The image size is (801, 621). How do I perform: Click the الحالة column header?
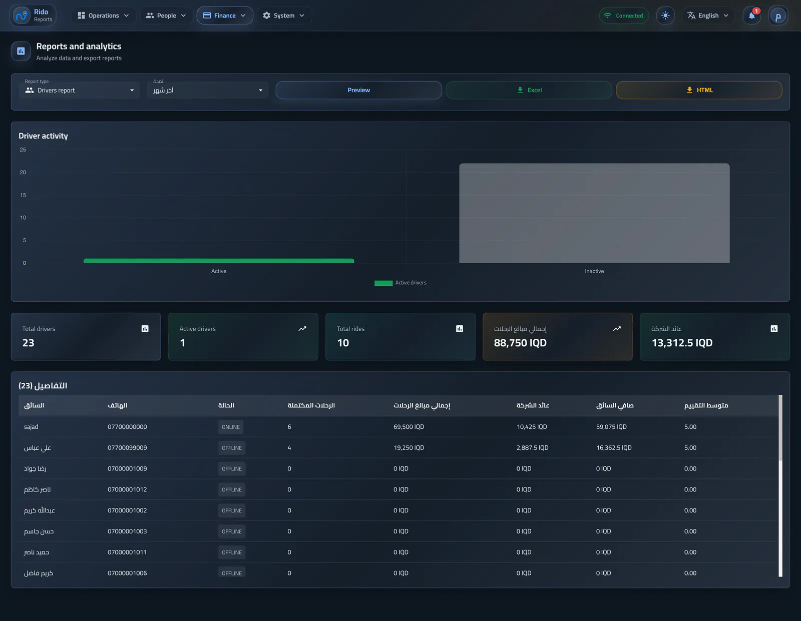click(226, 405)
